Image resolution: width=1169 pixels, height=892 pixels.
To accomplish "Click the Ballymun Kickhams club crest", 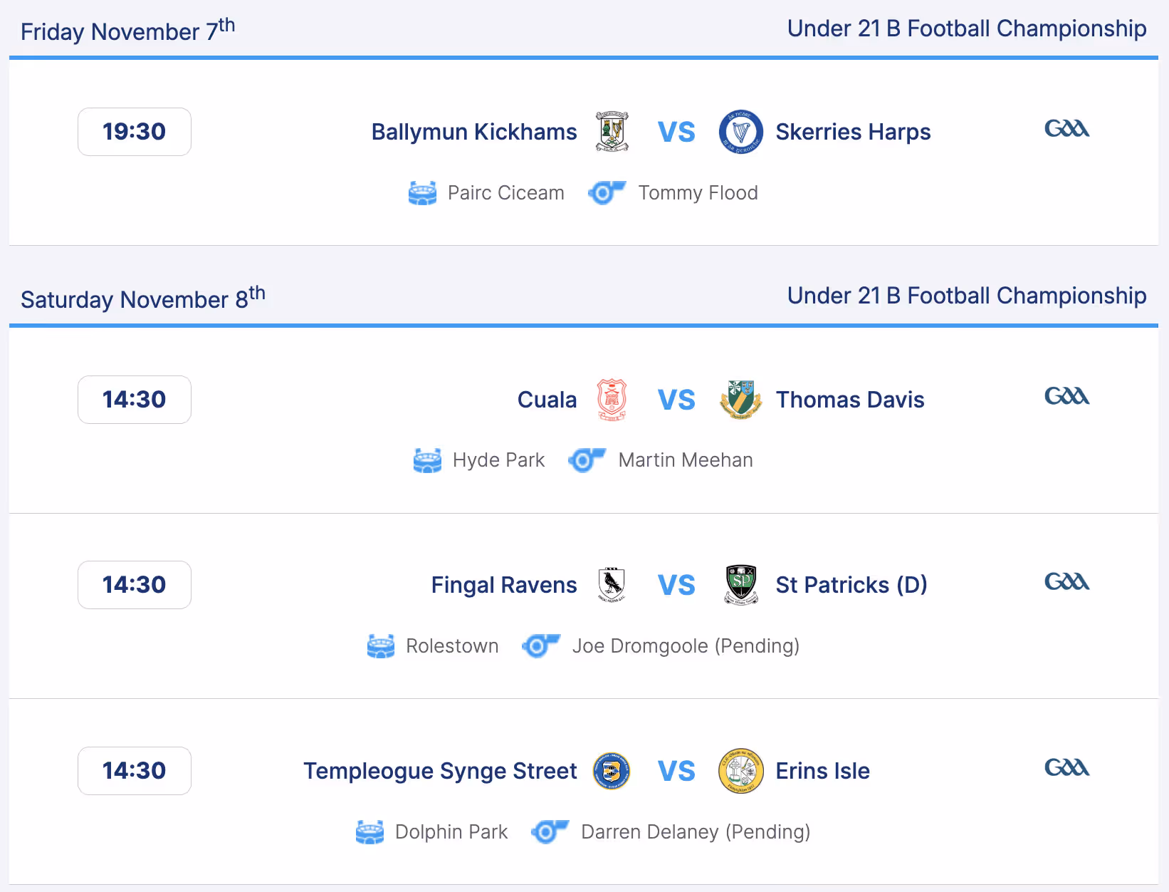I will coord(612,132).
